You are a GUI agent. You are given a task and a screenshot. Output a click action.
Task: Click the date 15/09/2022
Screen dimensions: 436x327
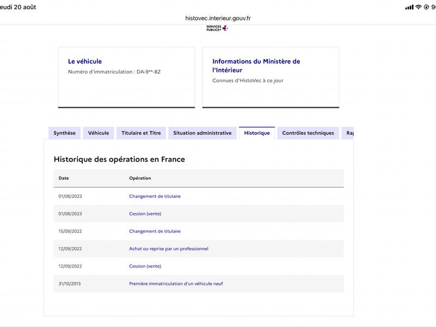pyautogui.click(x=70, y=231)
